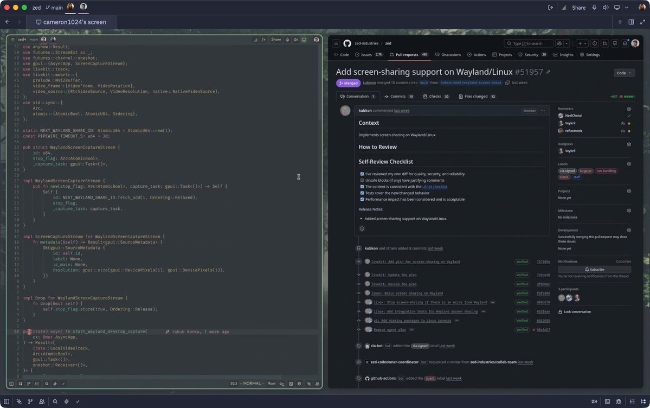
Task: Open Labels settings gear
Action: [x=628, y=164]
